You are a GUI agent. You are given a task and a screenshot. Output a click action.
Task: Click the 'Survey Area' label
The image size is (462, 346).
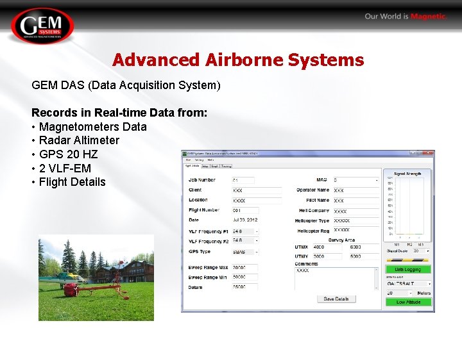click(341, 240)
